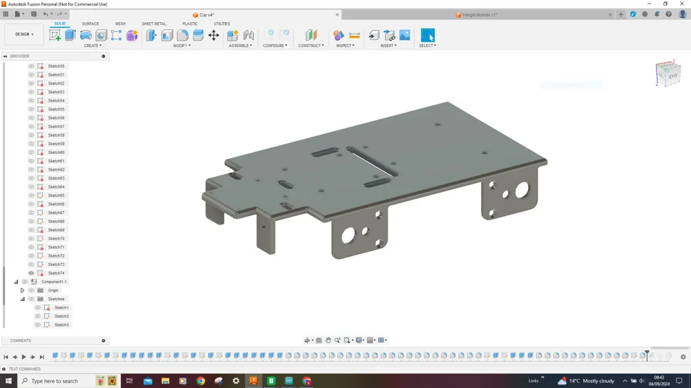Switch to the SHEET METAL tab
The width and height of the screenshot is (691, 388).
(x=154, y=23)
